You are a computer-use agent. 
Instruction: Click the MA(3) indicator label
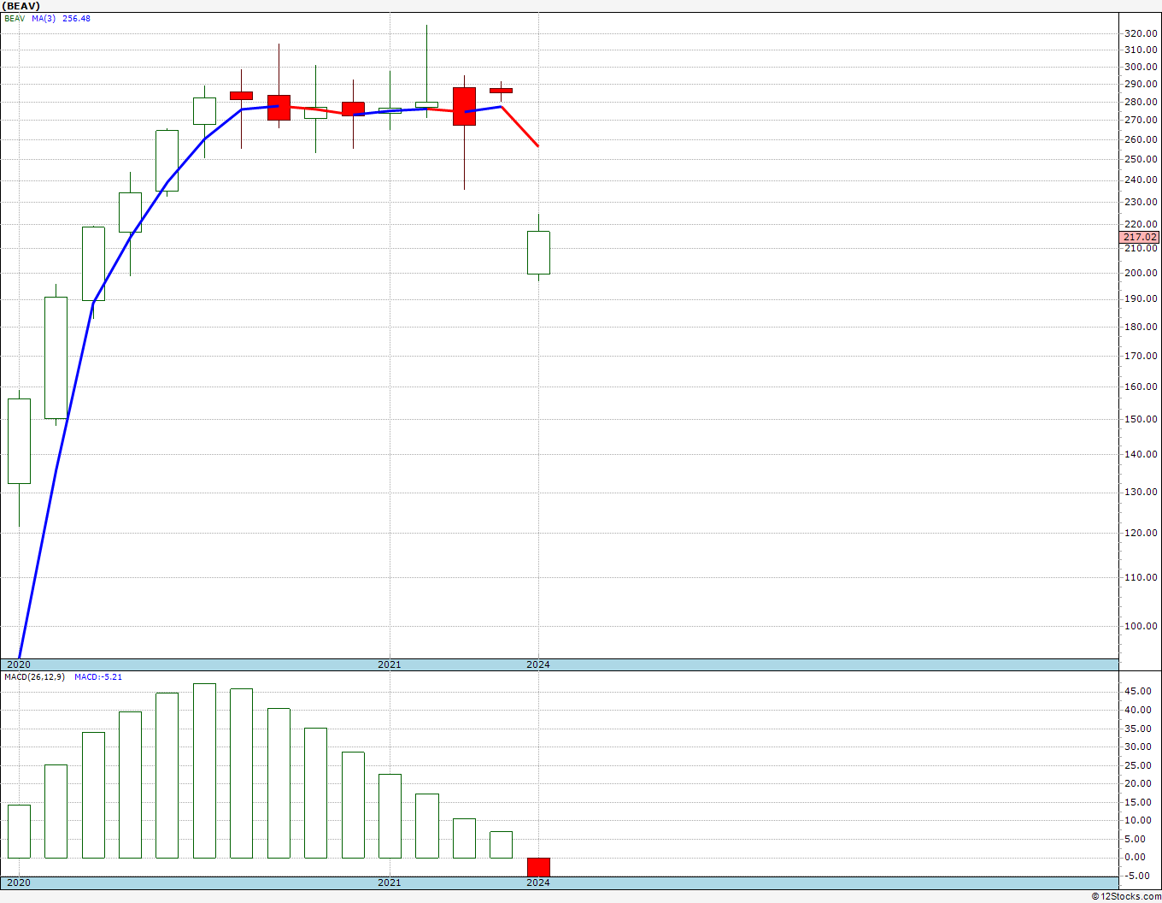click(44, 19)
